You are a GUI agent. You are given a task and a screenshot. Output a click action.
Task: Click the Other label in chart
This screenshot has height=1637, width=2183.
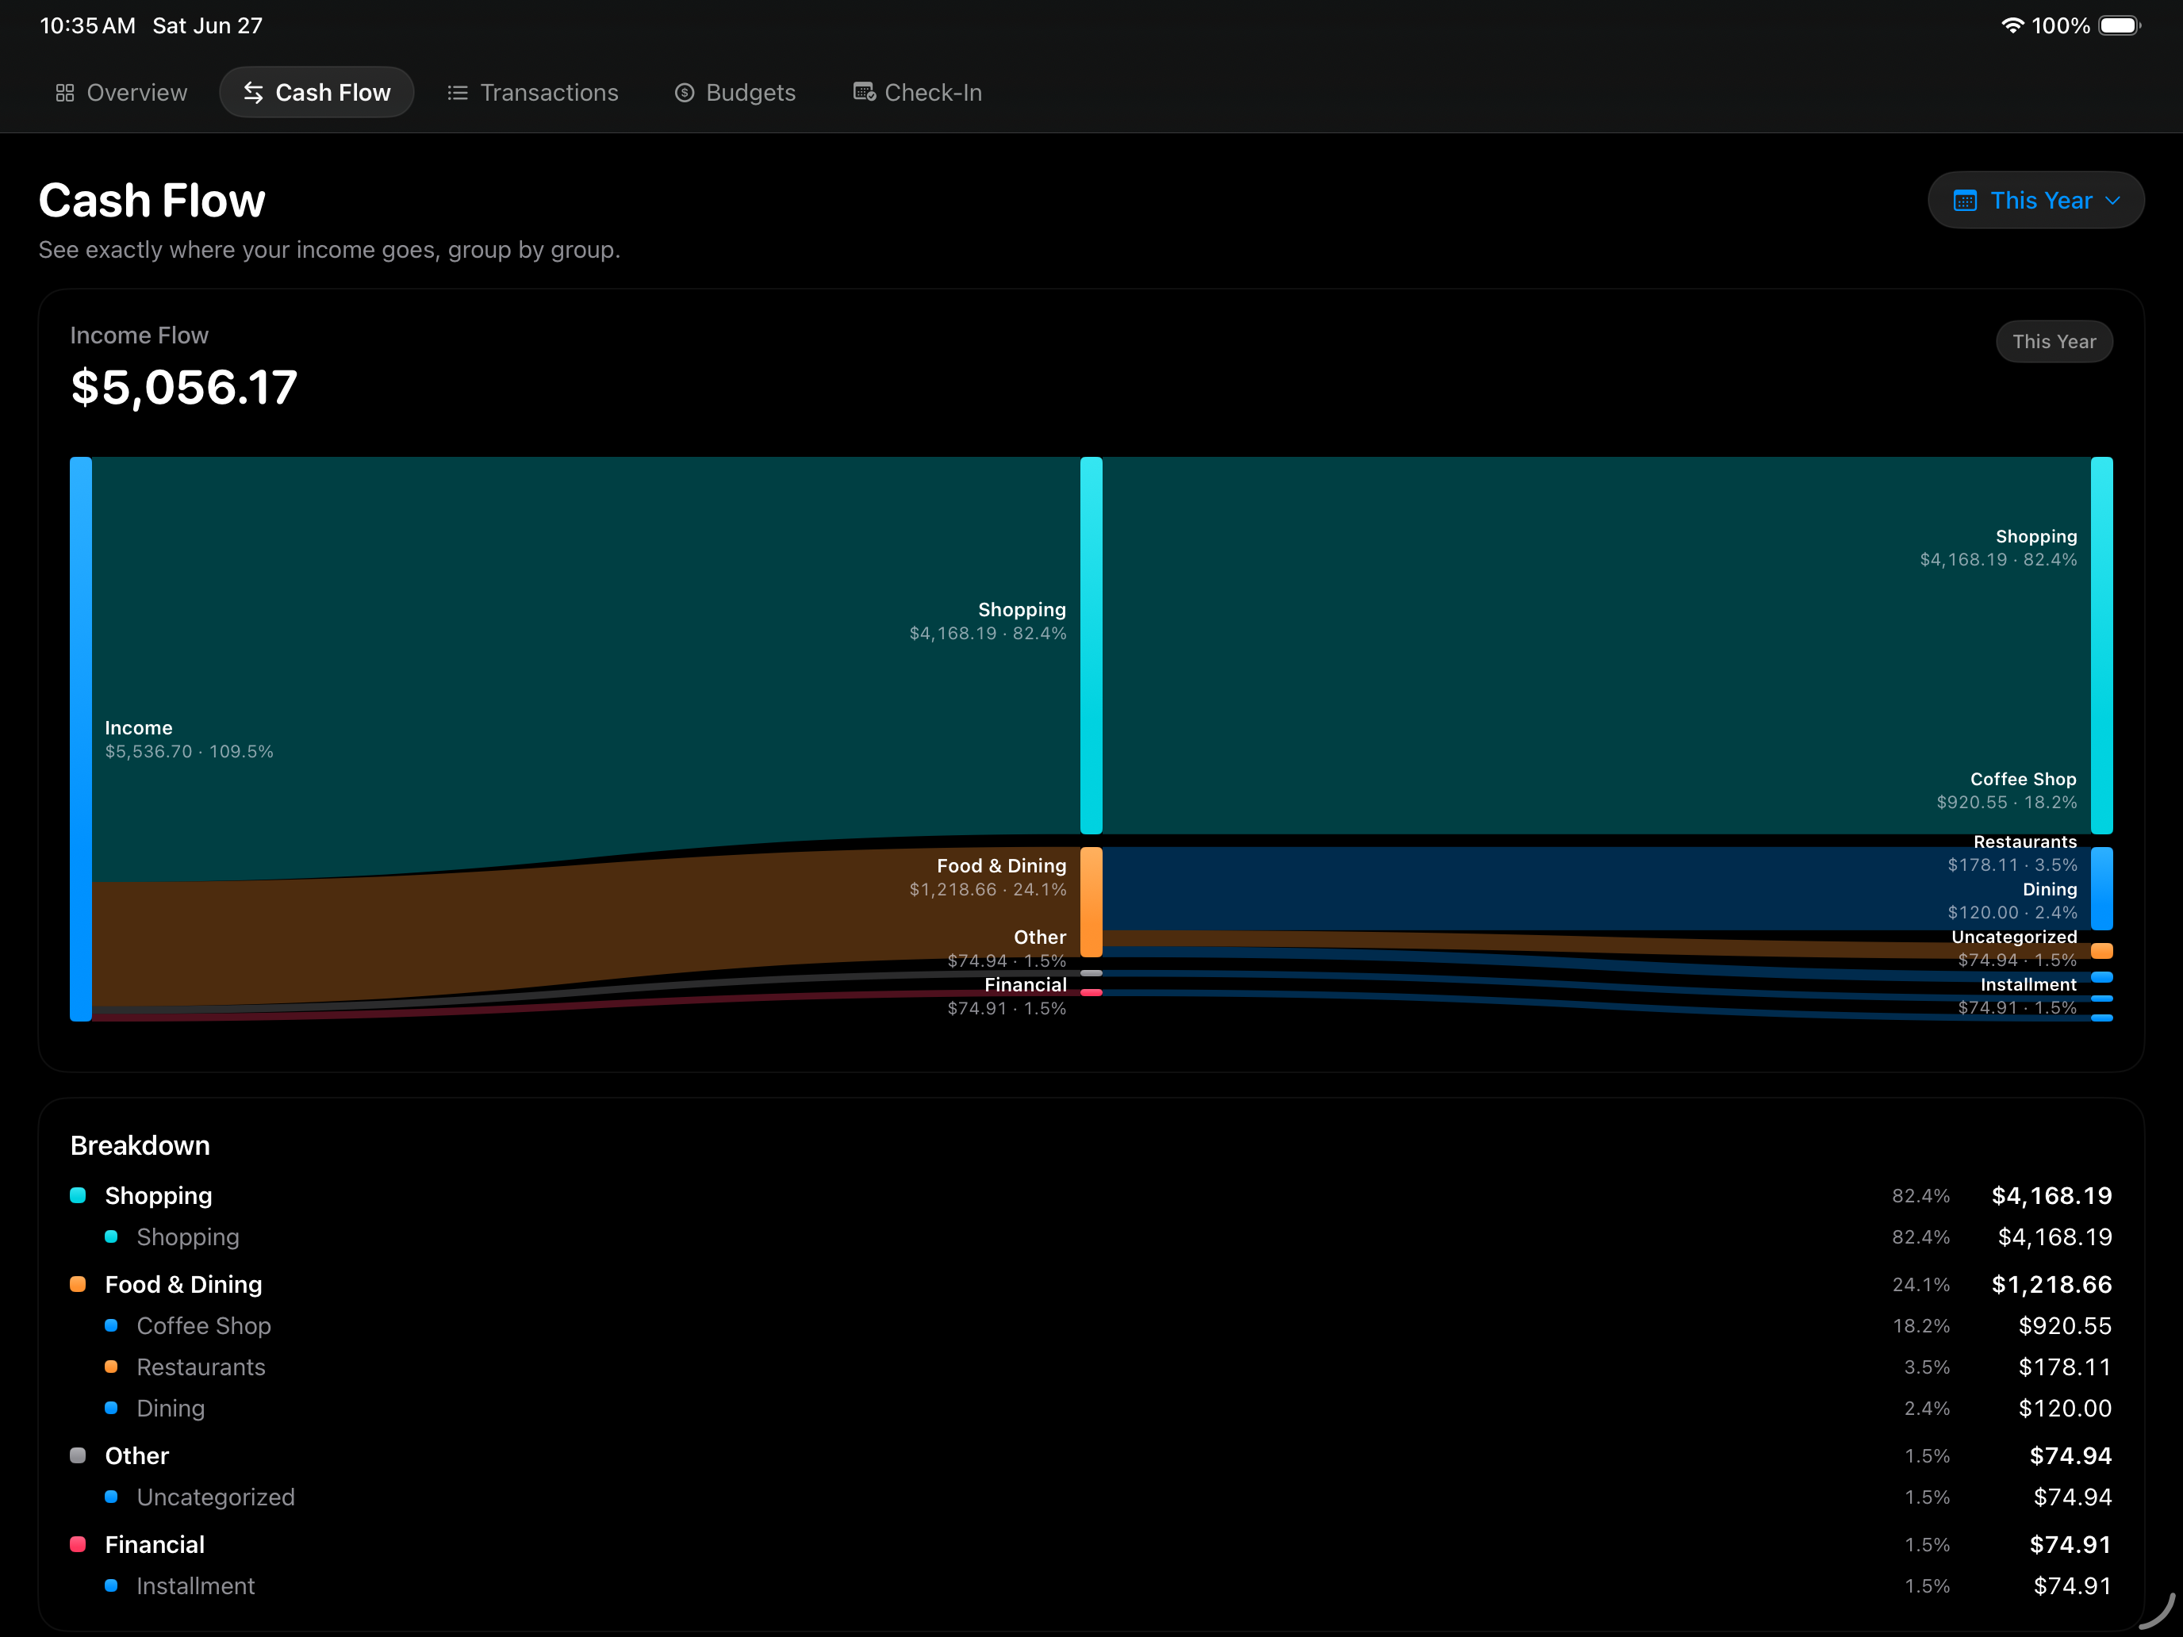coord(1040,937)
